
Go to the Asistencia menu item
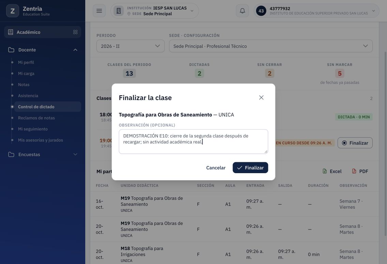click(28, 96)
